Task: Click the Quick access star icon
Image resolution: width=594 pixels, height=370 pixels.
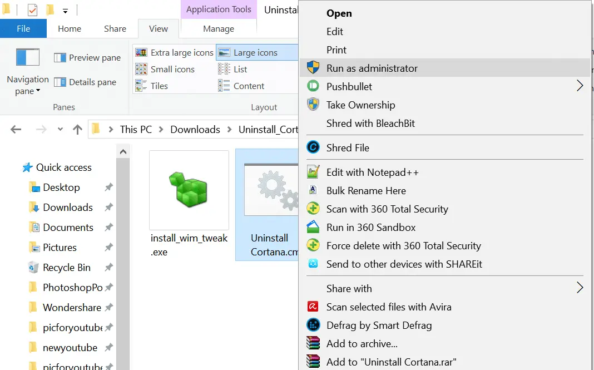Action: pyautogui.click(x=27, y=167)
